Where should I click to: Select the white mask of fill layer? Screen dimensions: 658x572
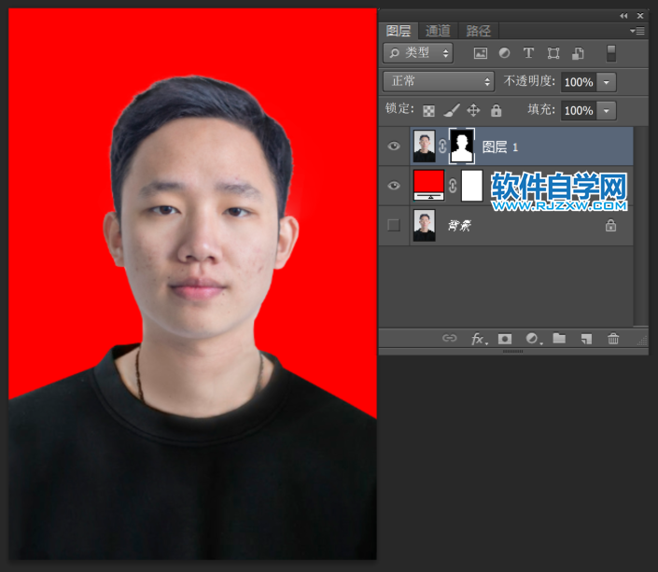coord(471,186)
